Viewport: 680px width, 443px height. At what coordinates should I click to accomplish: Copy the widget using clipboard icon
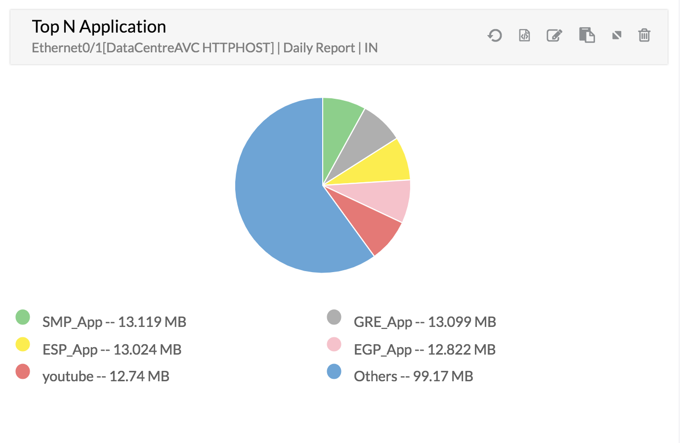pyautogui.click(x=587, y=36)
